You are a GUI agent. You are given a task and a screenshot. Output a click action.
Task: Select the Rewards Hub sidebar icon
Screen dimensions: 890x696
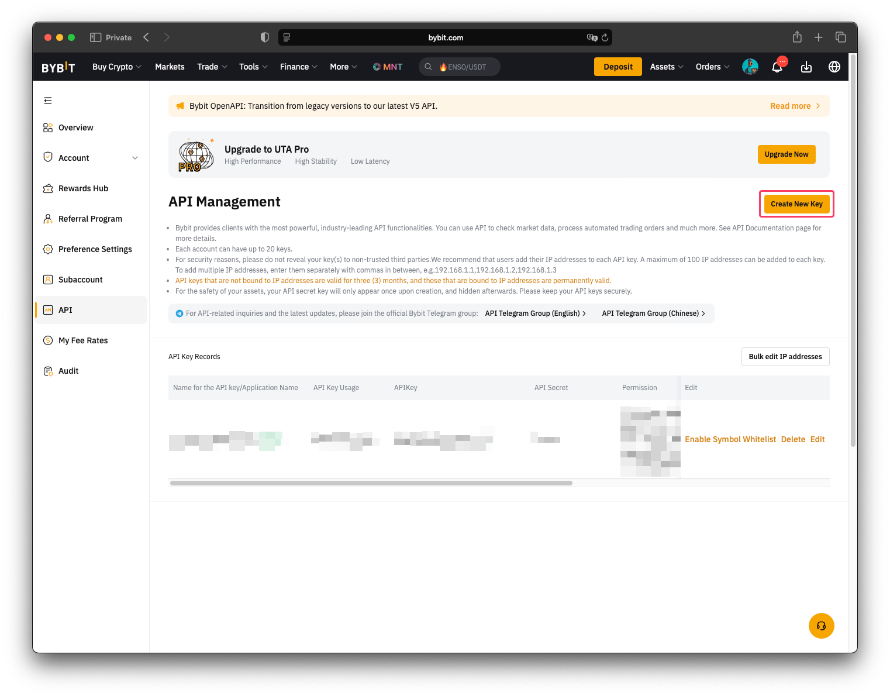(48, 188)
